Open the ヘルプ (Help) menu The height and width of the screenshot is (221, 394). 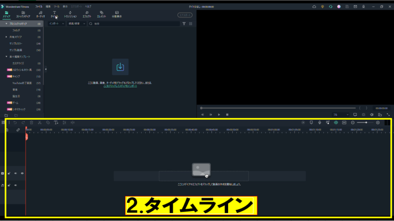88,6
